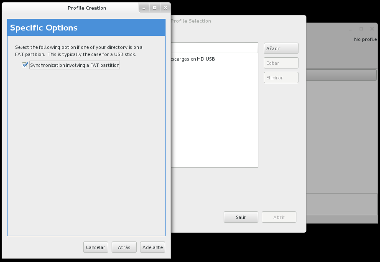Click Añadir in Profile Selection window
Viewport: 380px width, 262px height.
pyautogui.click(x=281, y=48)
